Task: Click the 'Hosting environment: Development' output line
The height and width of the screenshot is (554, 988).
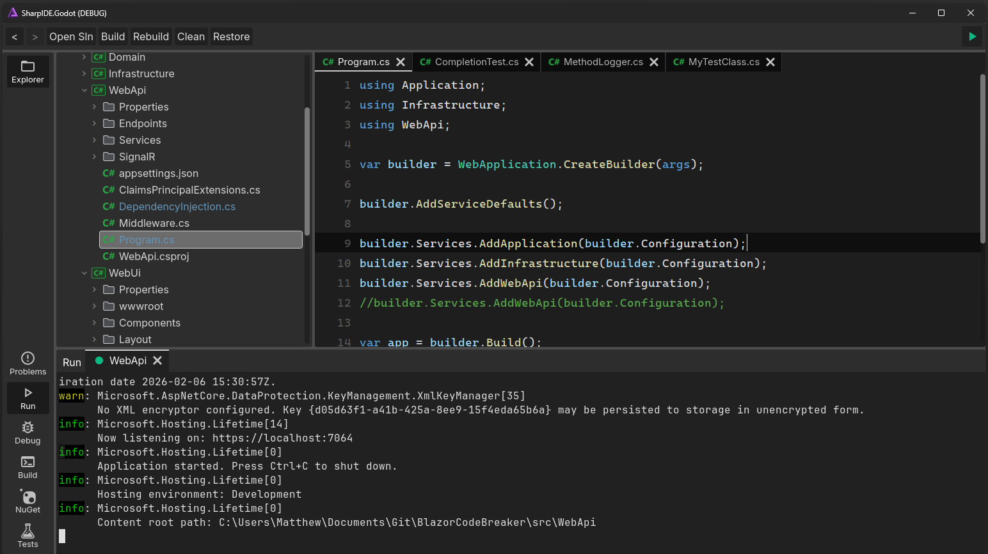Action: point(199,494)
